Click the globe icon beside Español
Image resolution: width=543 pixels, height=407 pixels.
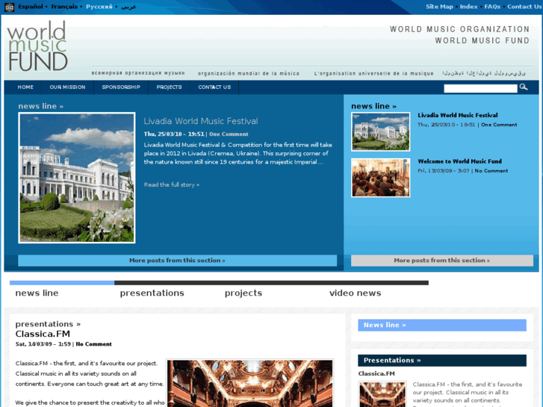[x=10, y=7]
